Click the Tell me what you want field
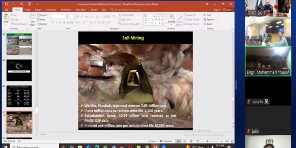The height and width of the screenshot is (148, 296). (x=126, y=9)
